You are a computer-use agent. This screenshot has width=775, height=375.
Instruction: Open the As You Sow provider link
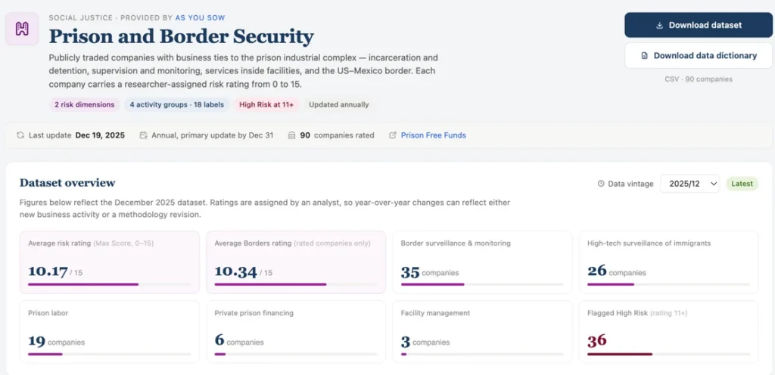200,17
